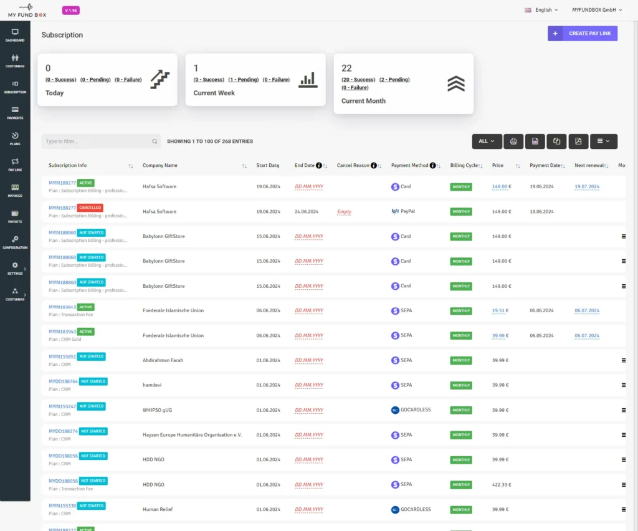Click next renewal 19.07.2024 link
This screenshot has width=638, height=531.
pos(587,187)
